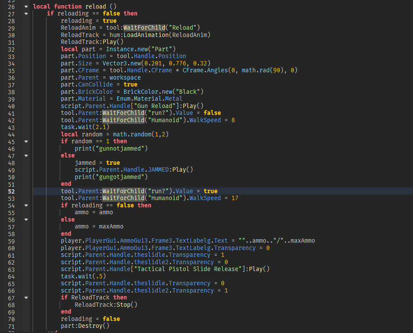
Task: Collapse the else block fold at line 47
Action: [26, 156]
